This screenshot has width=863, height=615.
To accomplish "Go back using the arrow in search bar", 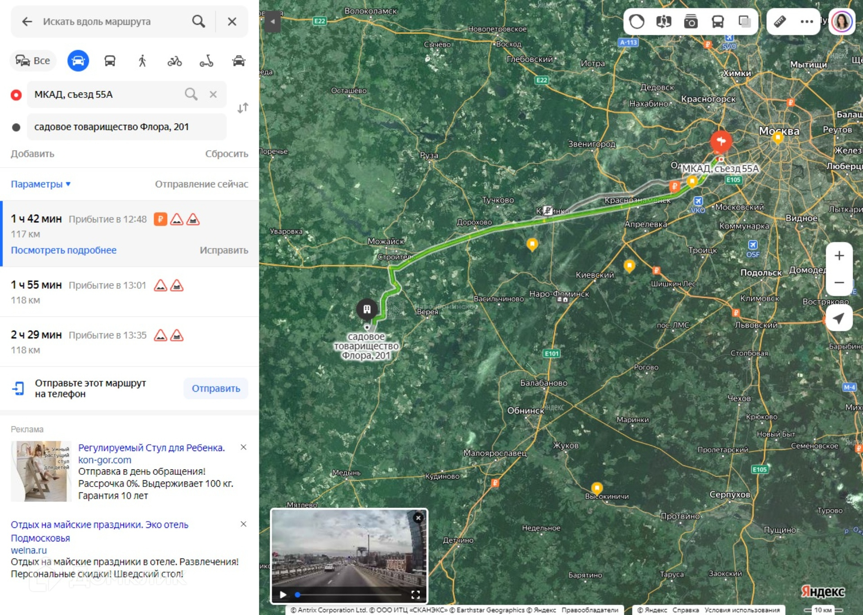I will click(27, 22).
